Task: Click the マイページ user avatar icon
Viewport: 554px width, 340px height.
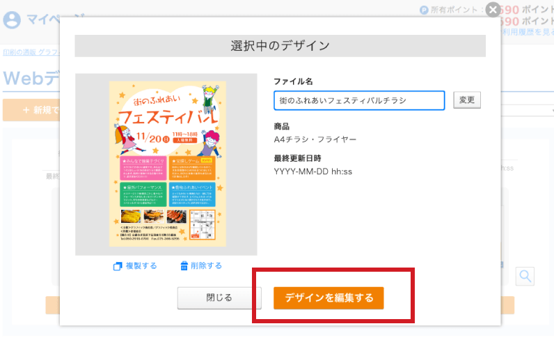Action: pyautogui.click(x=12, y=20)
